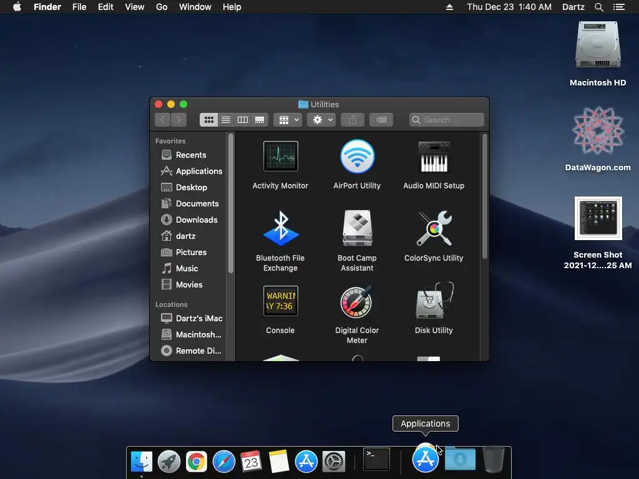Viewport: 639px width, 479px height.
Task: Click Finder icon in the Dock
Action: tap(142, 462)
